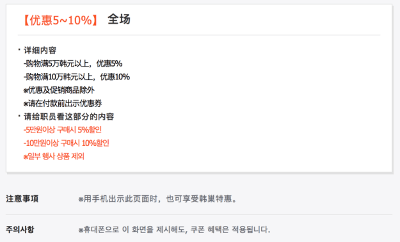Click the orange Korean line -5만원이상 구매시 5%할인
Image resolution: width=400 pixels, height=242 pixels.
coord(63,130)
